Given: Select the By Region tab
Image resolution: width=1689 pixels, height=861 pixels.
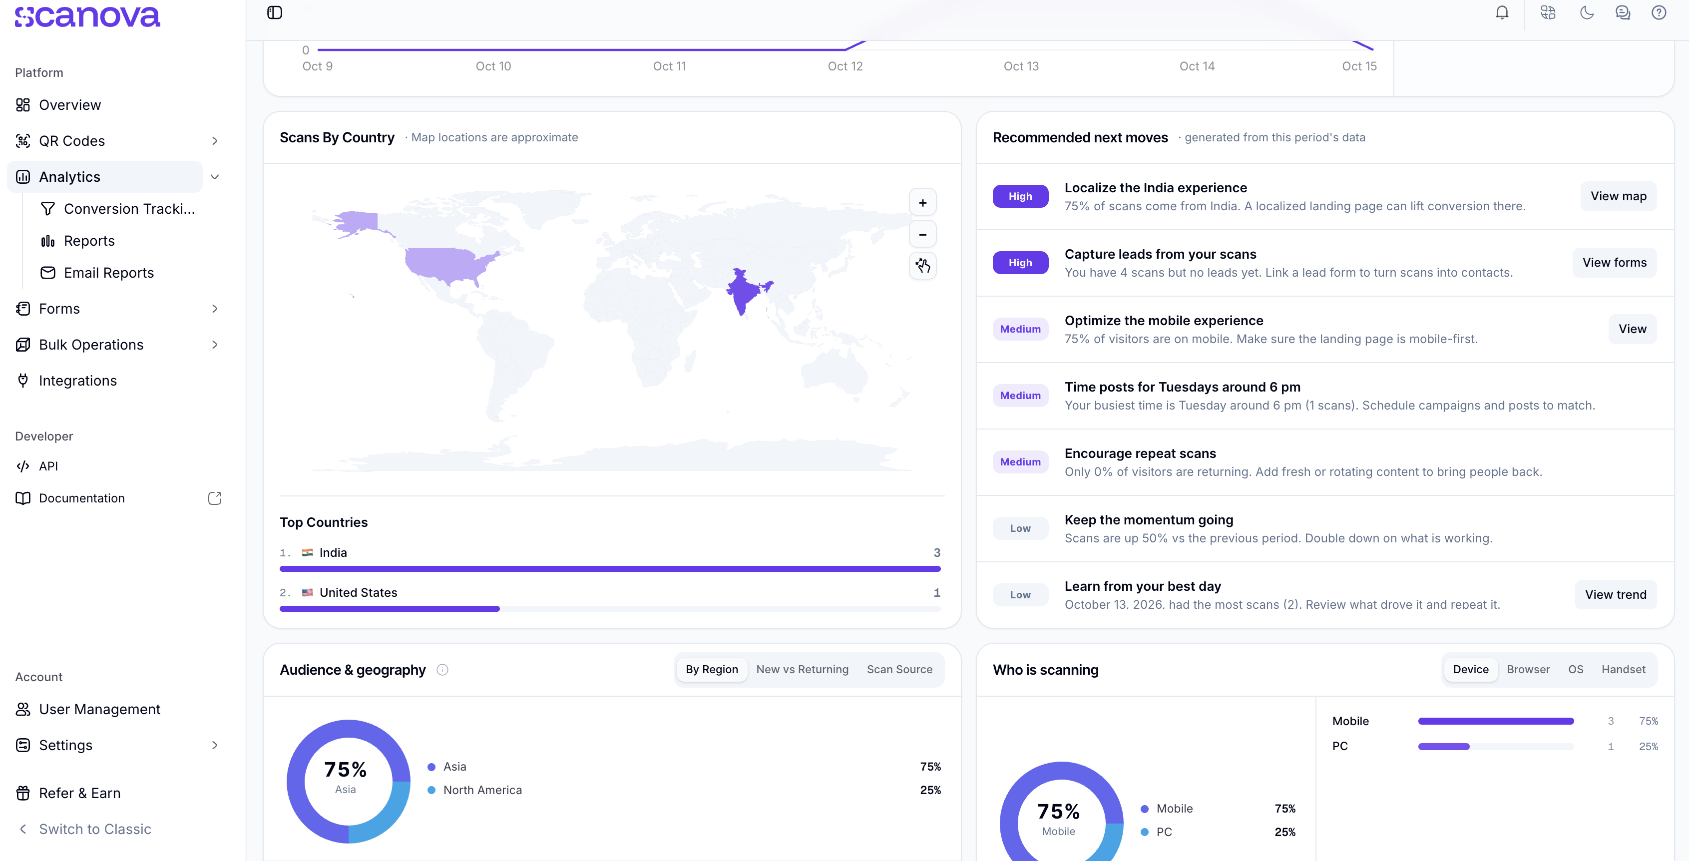Looking at the screenshot, I should coord(711,670).
